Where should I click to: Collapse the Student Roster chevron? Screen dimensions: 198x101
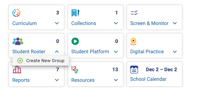coord(57,52)
